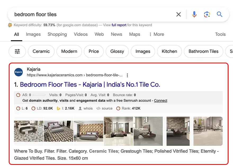The height and width of the screenshot is (167, 233).
Task: Open the Tools options
Action: pyautogui.click(x=220, y=34)
